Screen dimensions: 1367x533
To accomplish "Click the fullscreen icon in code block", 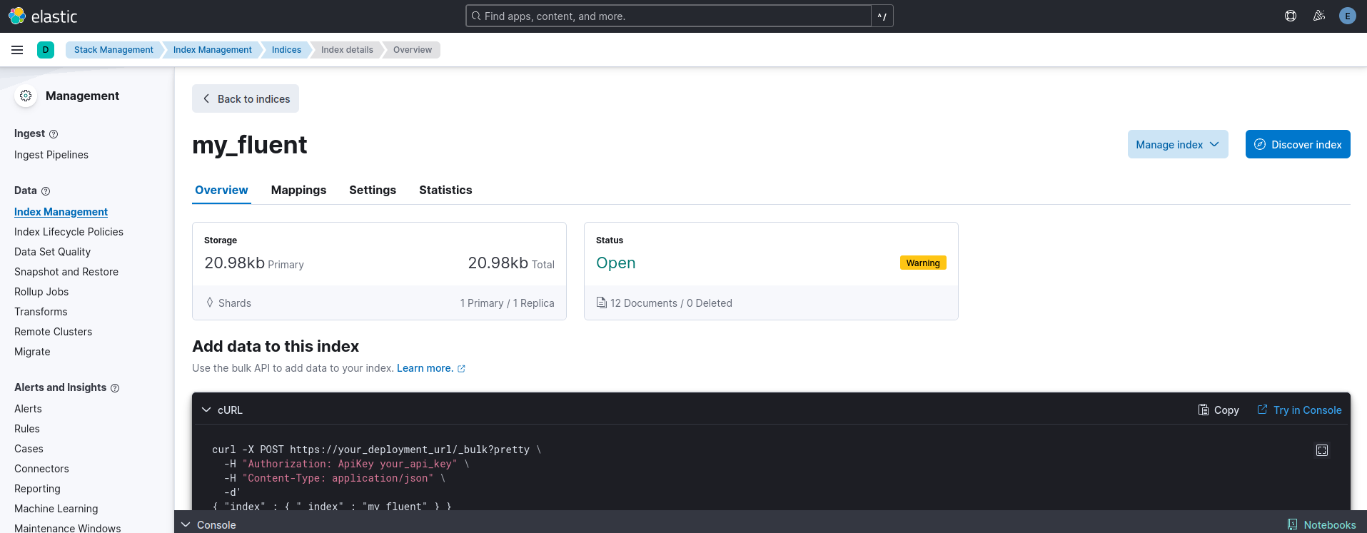I will (1322, 450).
